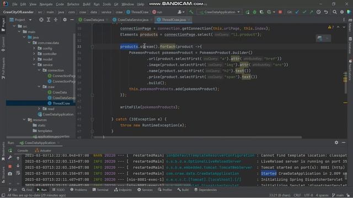This screenshot has width=353, height=198.
Task: Click the main Git branch widget
Action: (x=338, y=195)
